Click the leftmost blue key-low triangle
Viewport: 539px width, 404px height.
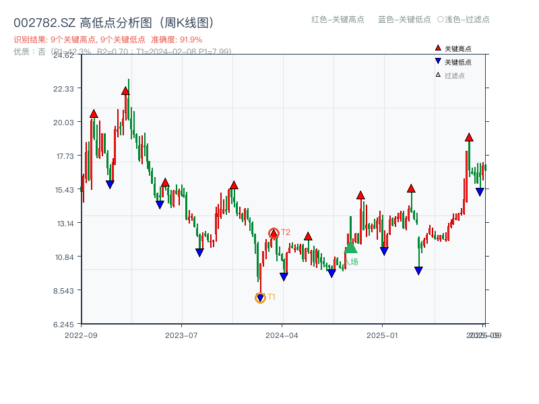click(x=110, y=183)
